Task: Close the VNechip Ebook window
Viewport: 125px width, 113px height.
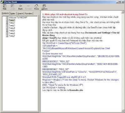Action: [x=123, y=2]
